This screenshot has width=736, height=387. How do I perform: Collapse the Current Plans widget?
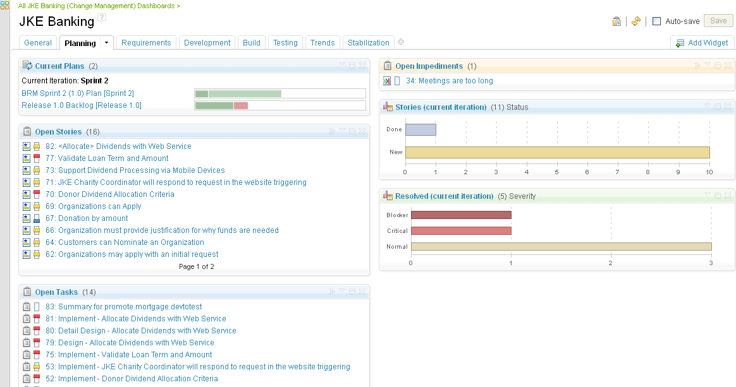click(352, 66)
